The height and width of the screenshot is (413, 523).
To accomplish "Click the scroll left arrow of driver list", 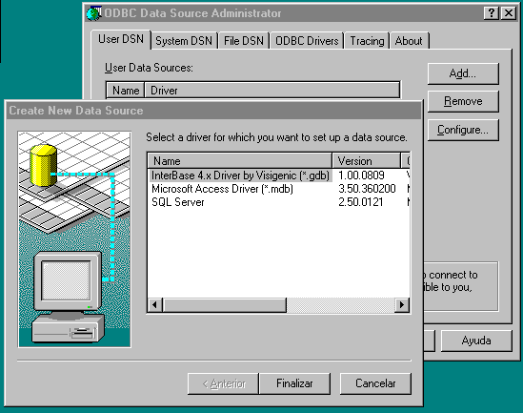I will tap(154, 304).
